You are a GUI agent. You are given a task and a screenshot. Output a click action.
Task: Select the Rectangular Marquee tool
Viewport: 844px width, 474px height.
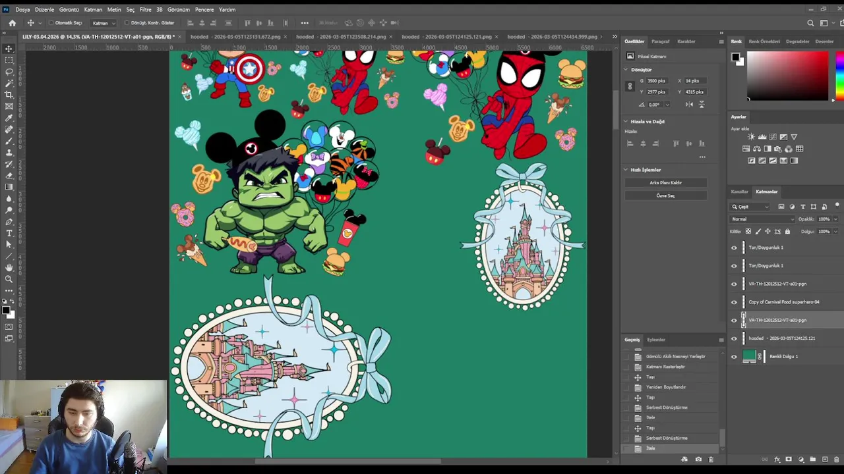[9, 60]
